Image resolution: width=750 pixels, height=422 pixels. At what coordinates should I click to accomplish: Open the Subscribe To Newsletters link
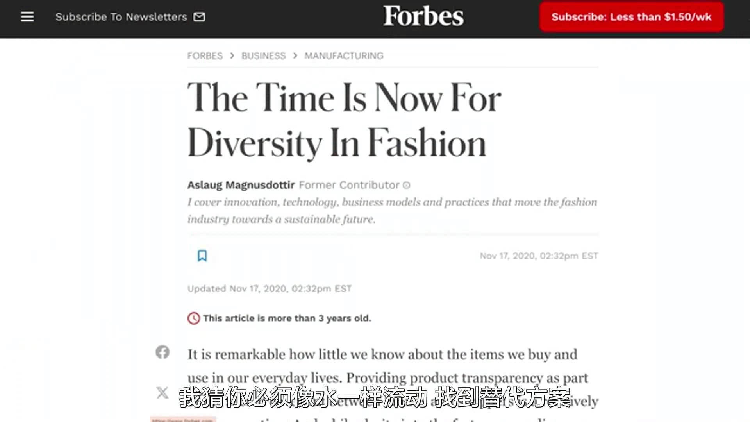coord(121,17)
